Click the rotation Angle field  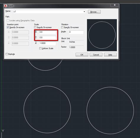tap(76, 32)
